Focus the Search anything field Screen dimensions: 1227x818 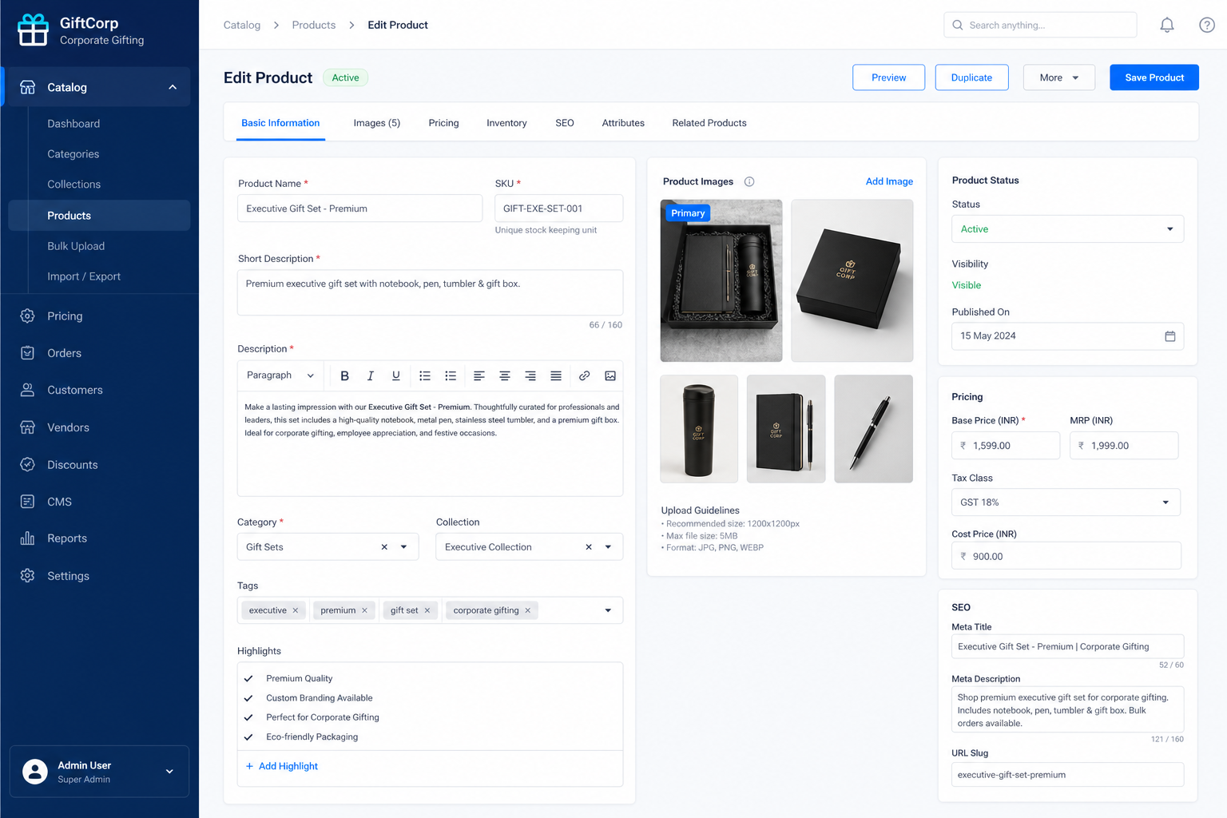click(1040, 25)
